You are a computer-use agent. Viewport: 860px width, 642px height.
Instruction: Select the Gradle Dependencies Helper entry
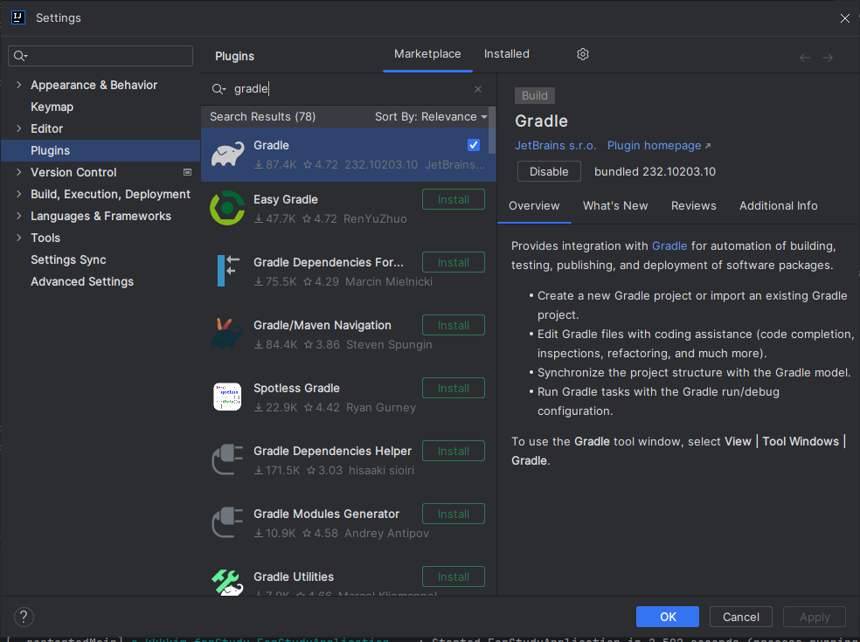[x=348, y=459]
